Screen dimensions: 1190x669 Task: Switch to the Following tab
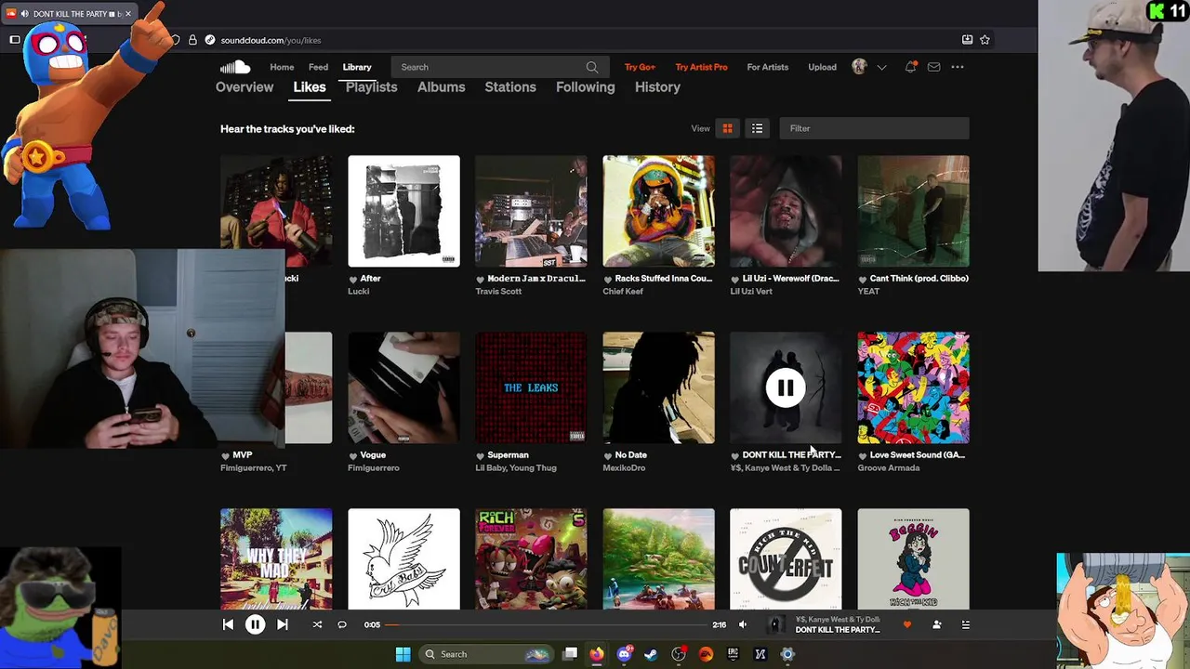586,87
